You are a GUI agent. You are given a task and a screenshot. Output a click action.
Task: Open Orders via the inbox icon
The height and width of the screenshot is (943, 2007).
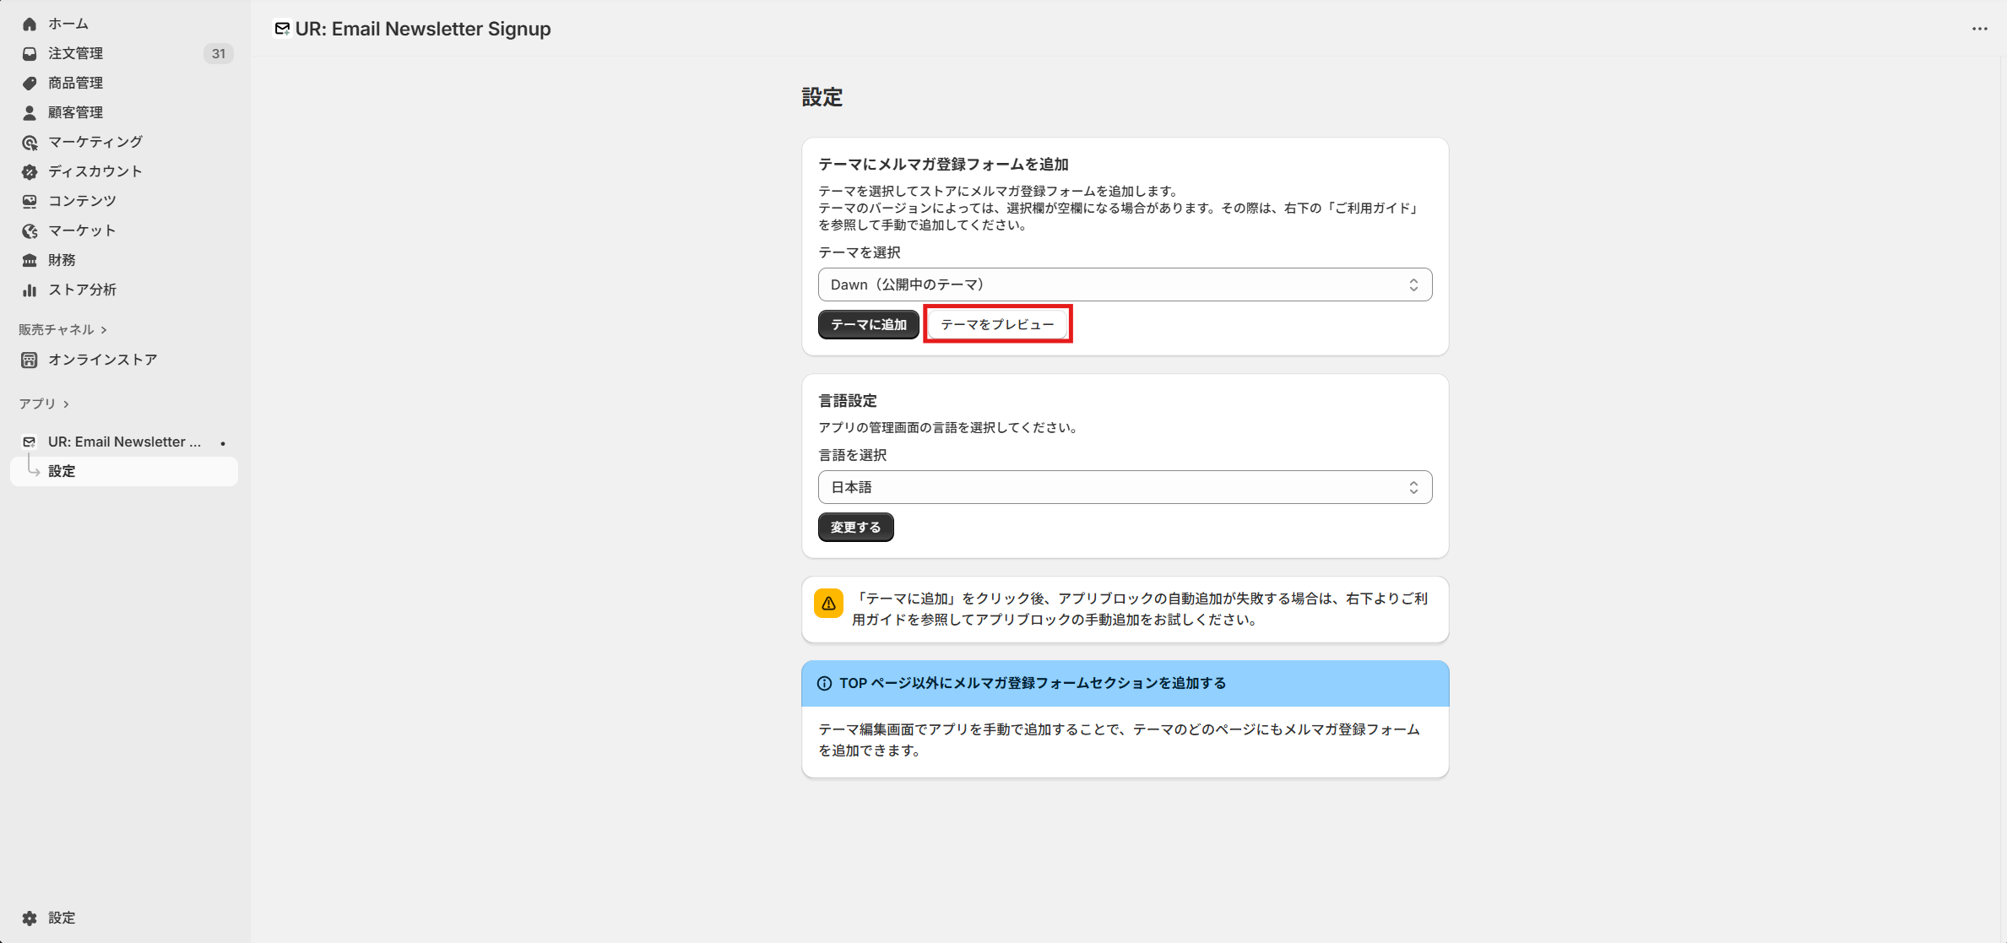(x=30, y=53)
